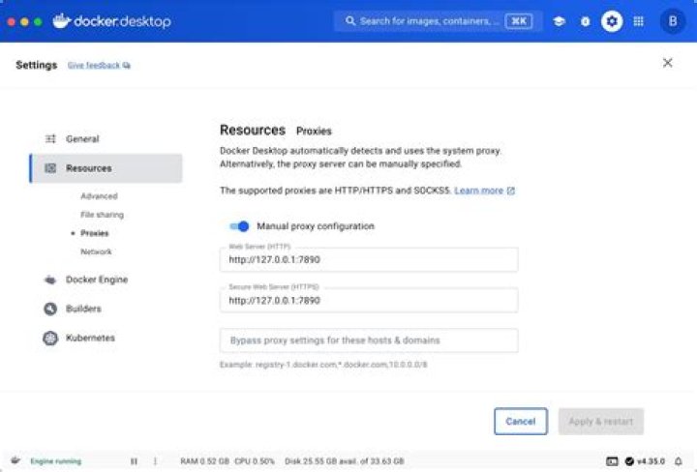Viewport: 697px width, 472px height.
Task: Click the whale icon in status bar
Action: click(x=15, y=460)
